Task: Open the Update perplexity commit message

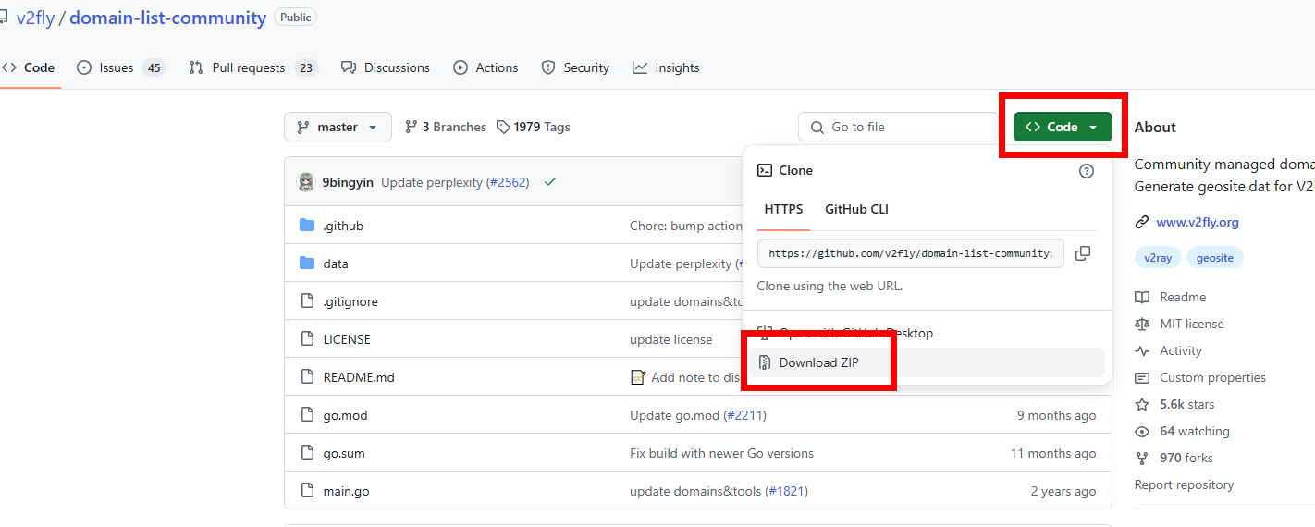Action: tap(432, 182)
